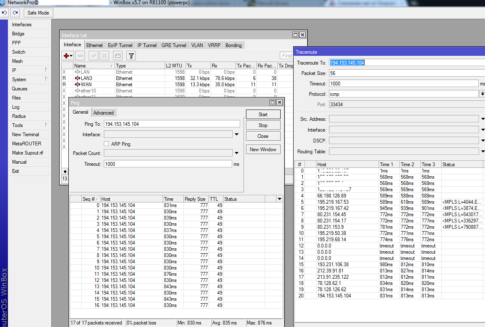The height and width of the screenshot is (327, 485).
Task: Open the Filter funnel icon
Action: (x=131, y=56)
